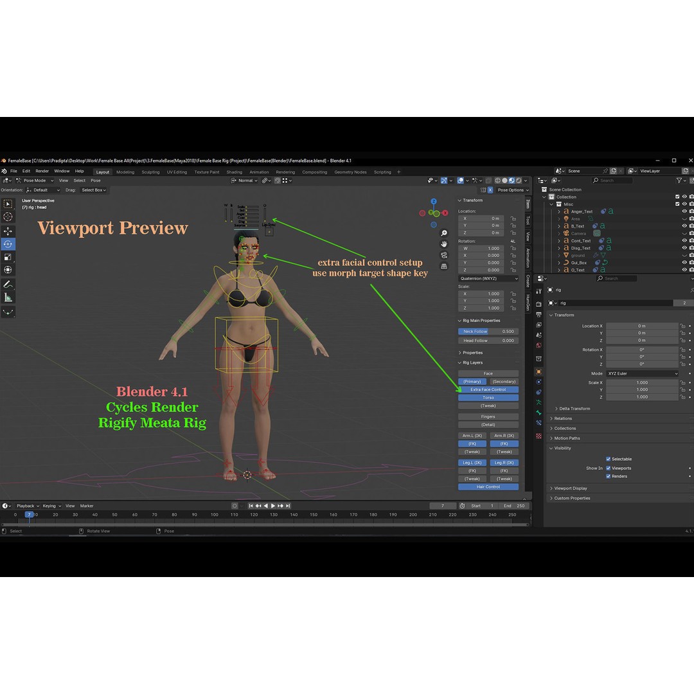Open the Animation sidebar tab
The image size is (694, 694).
click(528, 258)
